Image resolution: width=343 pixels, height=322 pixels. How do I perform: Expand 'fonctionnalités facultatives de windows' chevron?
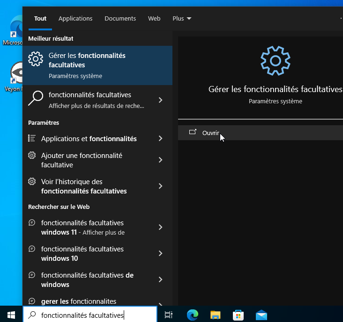[160, 279]
